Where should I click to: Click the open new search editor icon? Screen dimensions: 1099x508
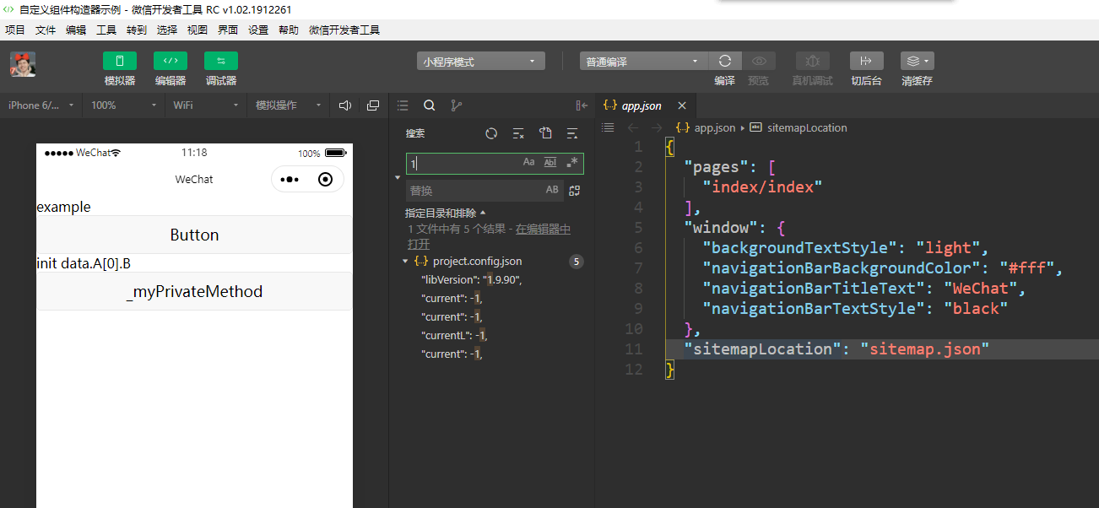(x=545, y=133)
